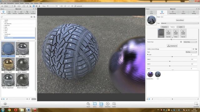This screenshot has width=200, height=112.
Task: Open the material Properties sub-tab
Action: point(164,27)
